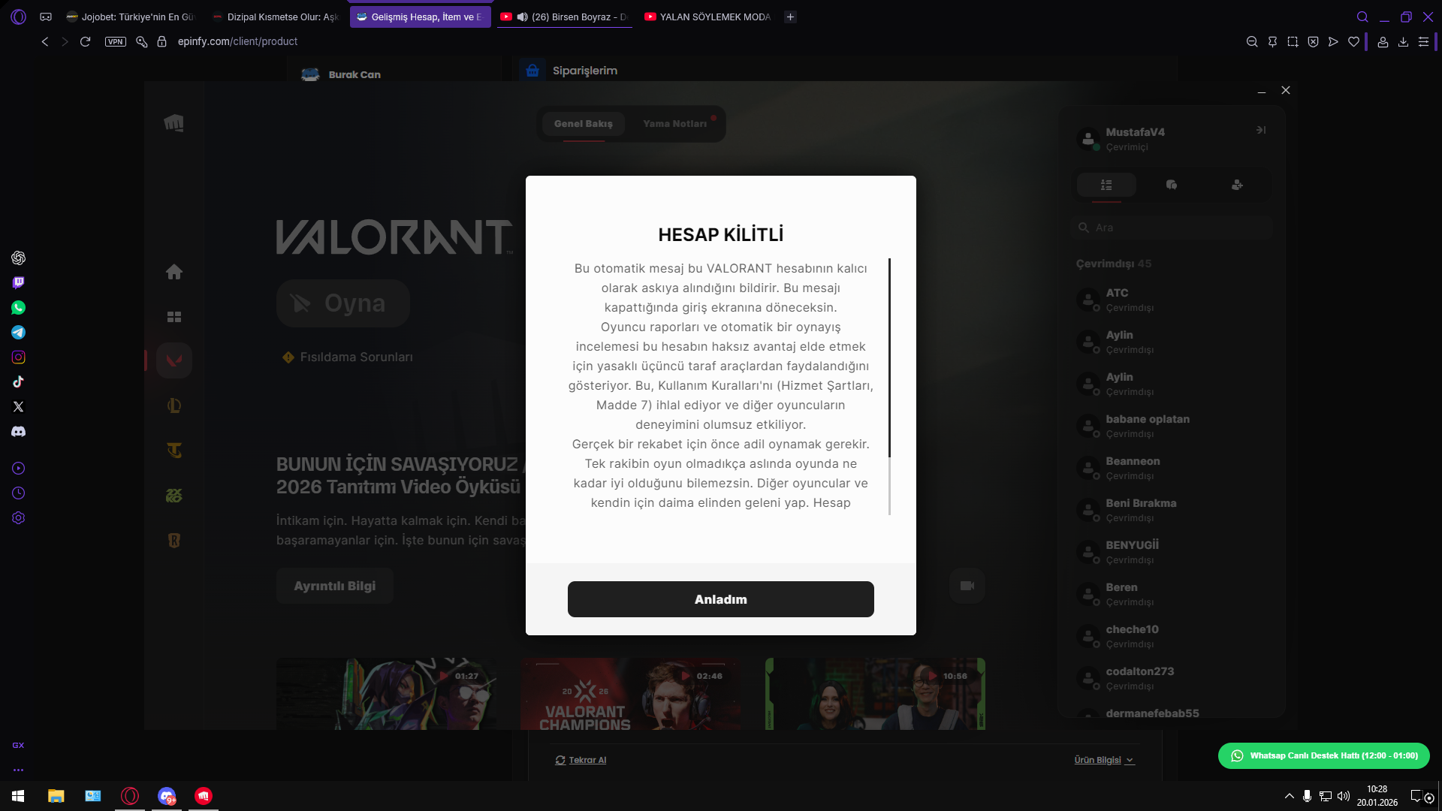The height and width of the screenshot is (811, 1442).
Task: Collapse the friends panel arrow
Action: [x=1261, y=130]
